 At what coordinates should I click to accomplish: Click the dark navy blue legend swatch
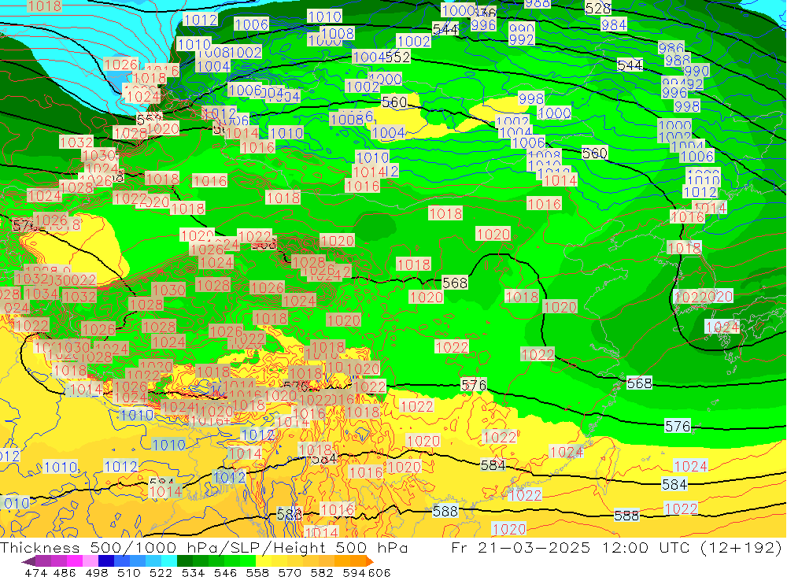click(106, 561)
